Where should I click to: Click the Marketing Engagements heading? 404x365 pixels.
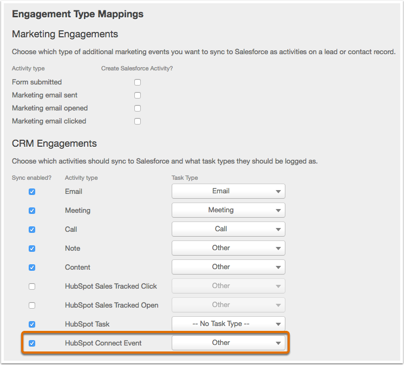65,34
